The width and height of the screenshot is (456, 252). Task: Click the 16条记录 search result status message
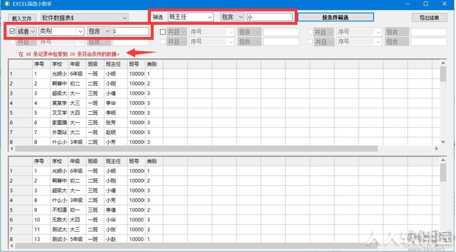point(69,54)
